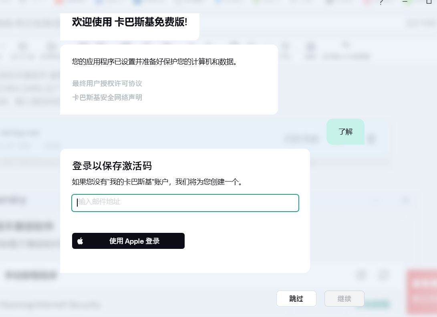Click the icon right of the gear, above 继续

[x=383, y=275]
